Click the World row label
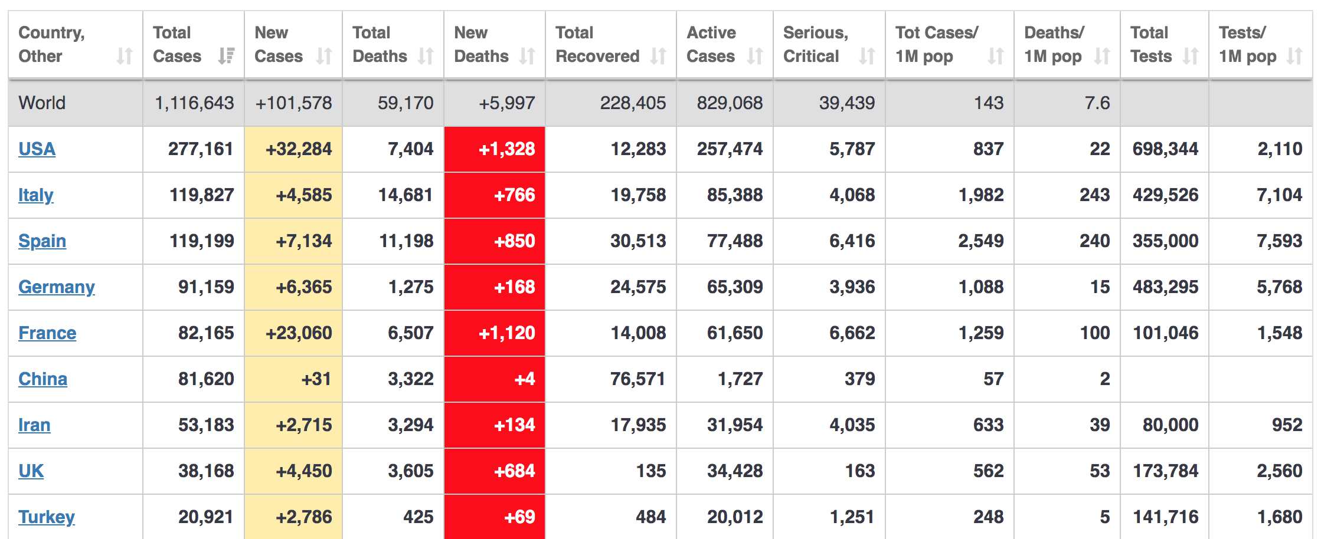This screenshot has height=539, width=1321. click(42, 103)
